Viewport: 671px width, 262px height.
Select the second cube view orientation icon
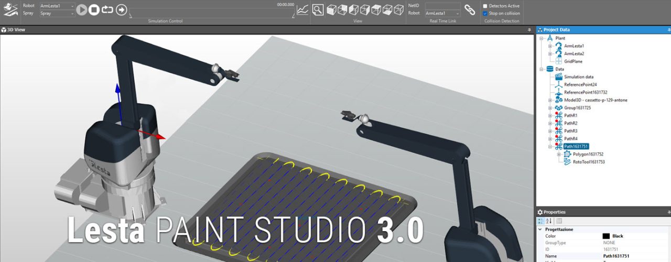pos(342,9)
